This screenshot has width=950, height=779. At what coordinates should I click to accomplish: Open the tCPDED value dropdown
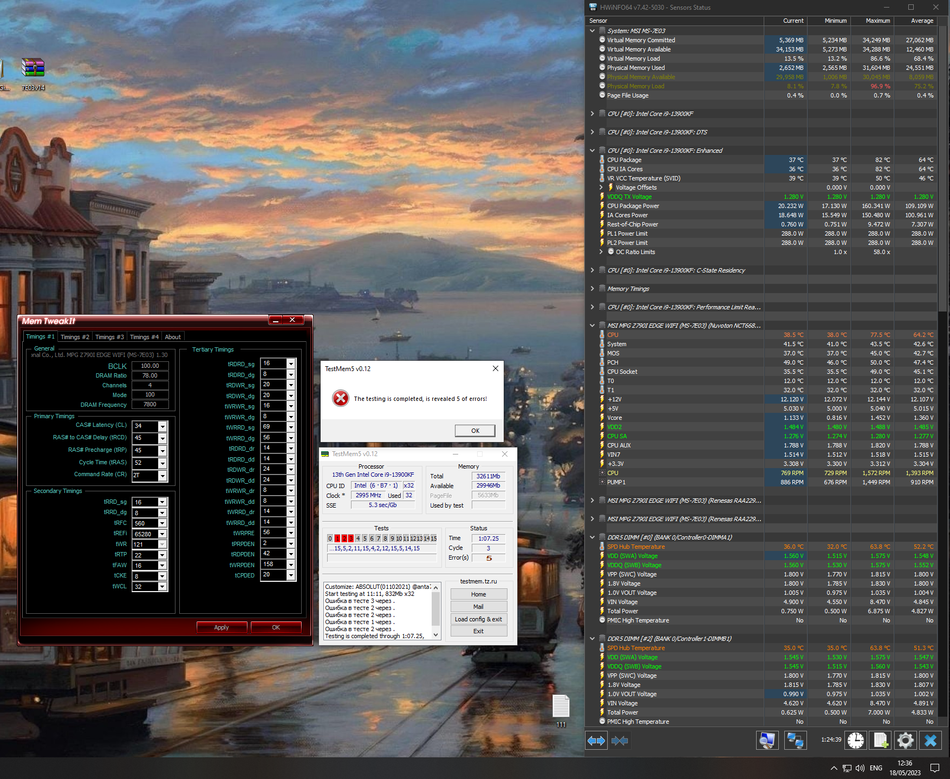coord(291,575)
